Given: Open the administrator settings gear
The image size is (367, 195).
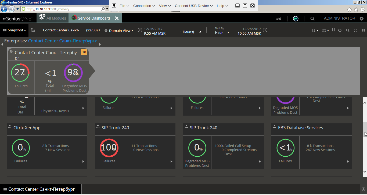Looking at the screenshot, I should coord(362,19).
